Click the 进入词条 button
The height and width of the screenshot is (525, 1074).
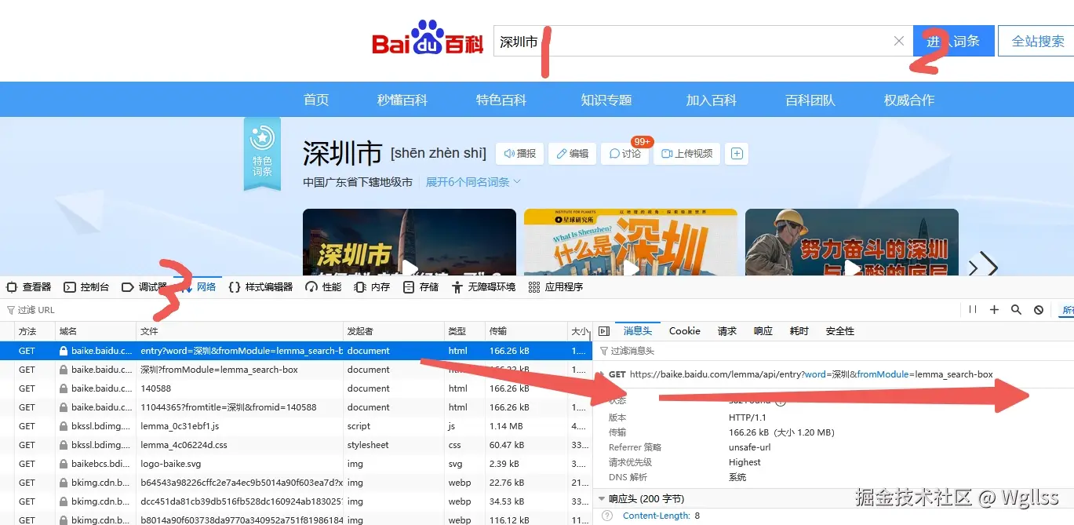[953, 41]
